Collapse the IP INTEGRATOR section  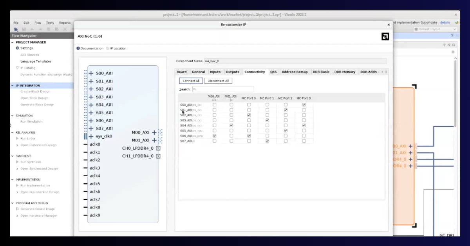tap(12, 85)
